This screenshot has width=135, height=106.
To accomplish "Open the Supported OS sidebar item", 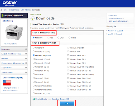I will coord(14,68).
